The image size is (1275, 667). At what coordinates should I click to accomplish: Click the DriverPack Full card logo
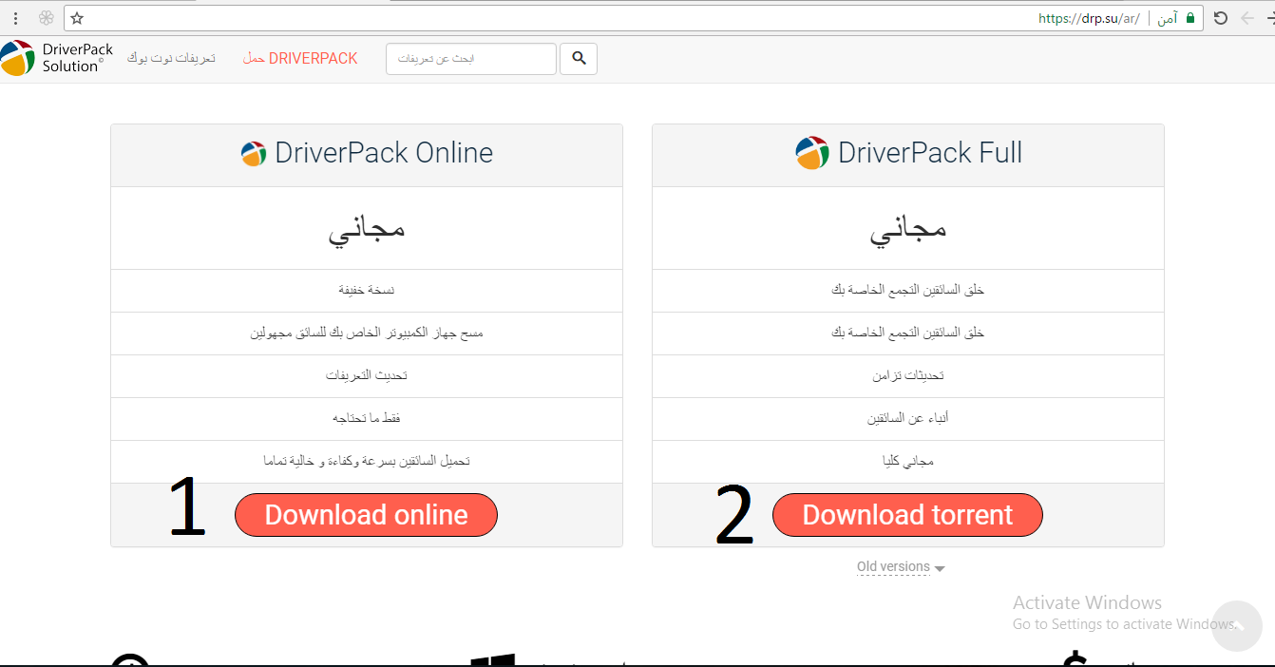pyautogui.click(x=812, y=153)
